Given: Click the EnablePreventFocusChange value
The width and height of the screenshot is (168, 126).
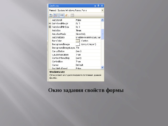Looking at the screenshot, I should click(88, 37).
